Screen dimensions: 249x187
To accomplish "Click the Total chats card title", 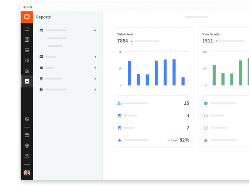I will [125, 34].
